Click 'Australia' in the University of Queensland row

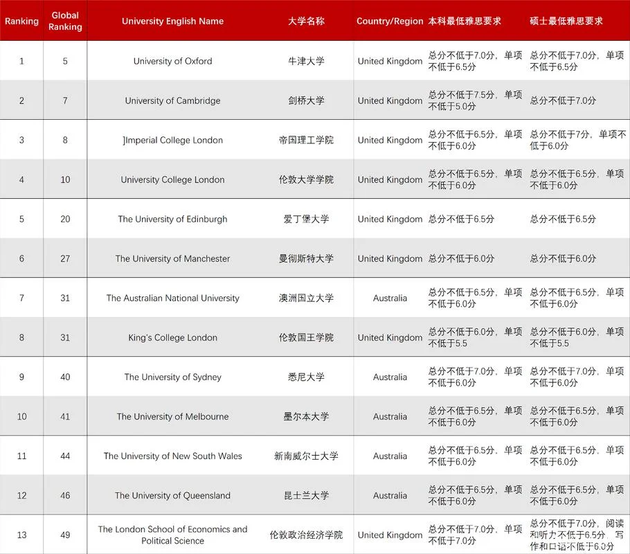click(x=390, y=495)
